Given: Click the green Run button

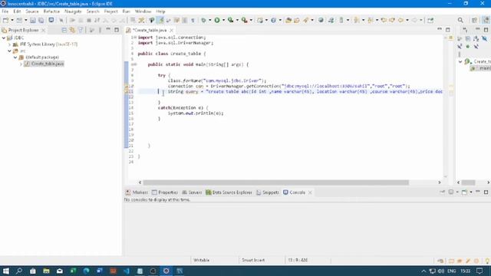Looking at the screenshot, I should (217, 20).
